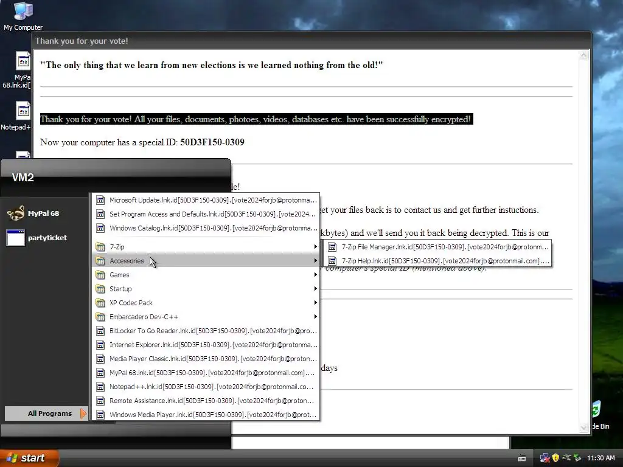Click the Windows Catalog.lnk file icon
This screenshot has height=467, width=623.
100,228
